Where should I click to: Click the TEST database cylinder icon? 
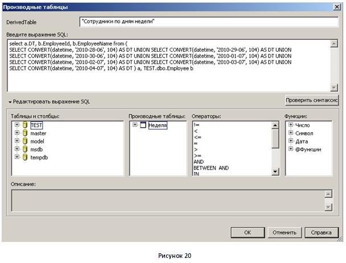[x=25, y=125]
